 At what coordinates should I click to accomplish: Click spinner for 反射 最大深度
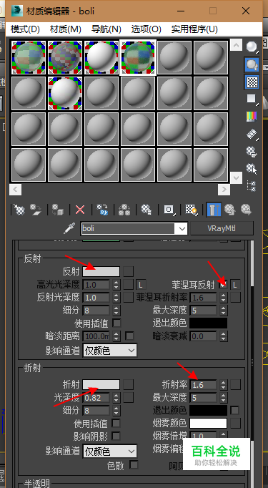coord(224,311)
